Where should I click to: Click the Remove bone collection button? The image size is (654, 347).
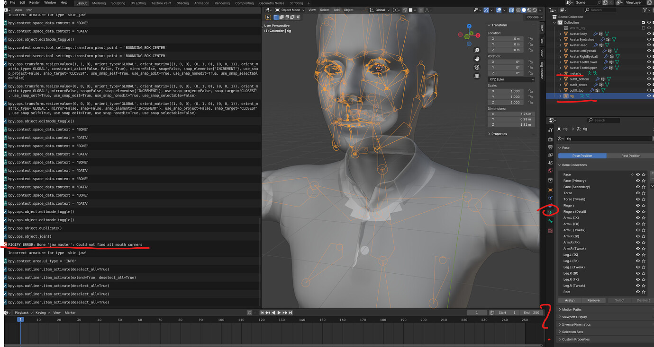pyautogui.click(x=593, y=300)
